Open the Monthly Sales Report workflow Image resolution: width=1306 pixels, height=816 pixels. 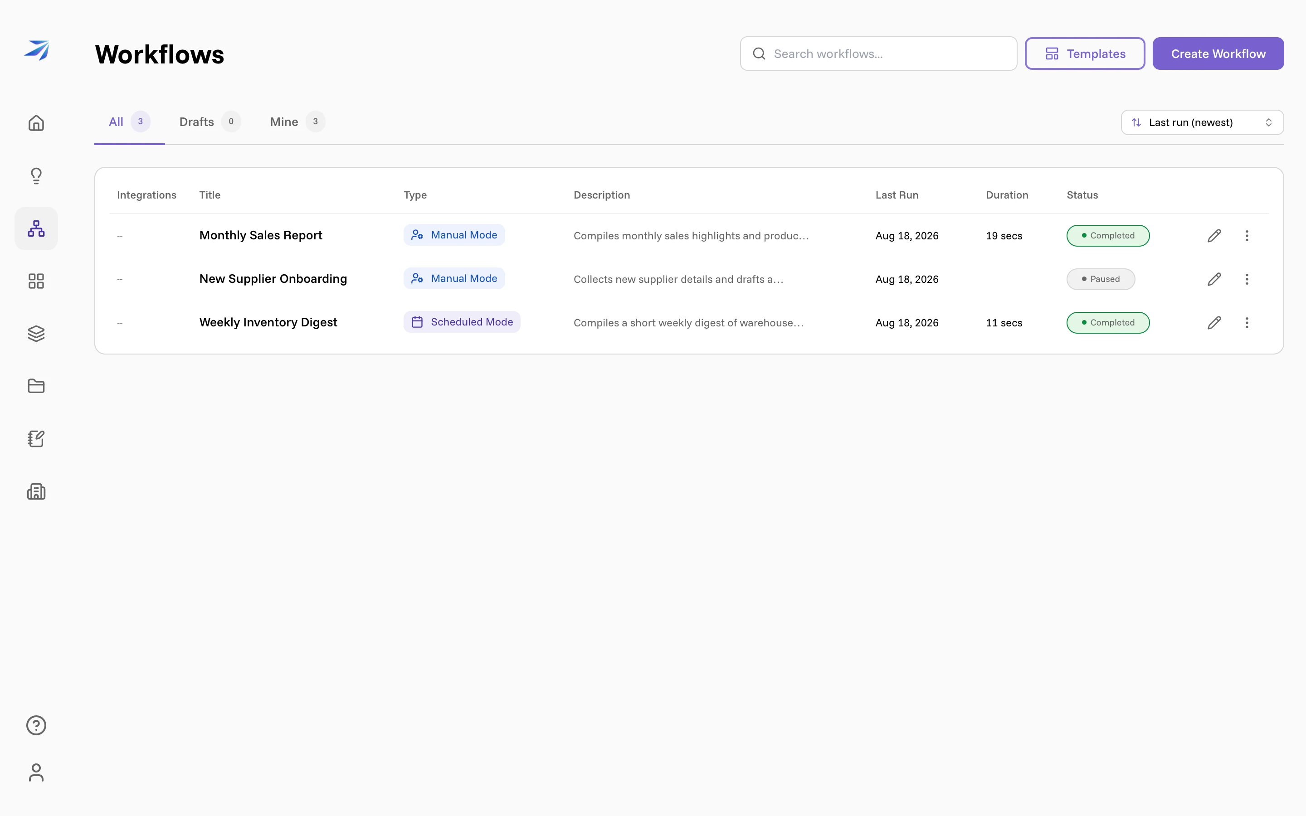point(261,235)
